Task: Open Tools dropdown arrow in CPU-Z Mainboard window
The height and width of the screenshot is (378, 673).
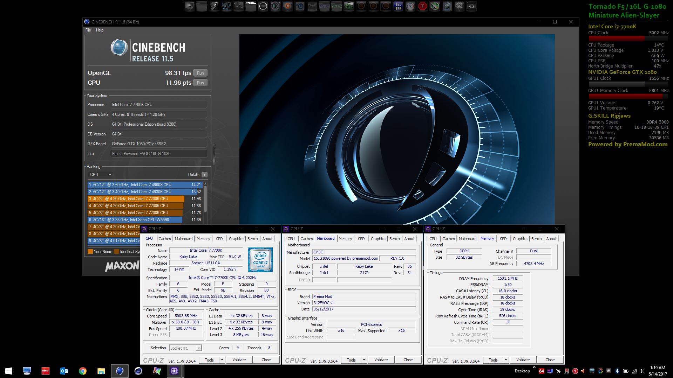Action: (364, 360)
